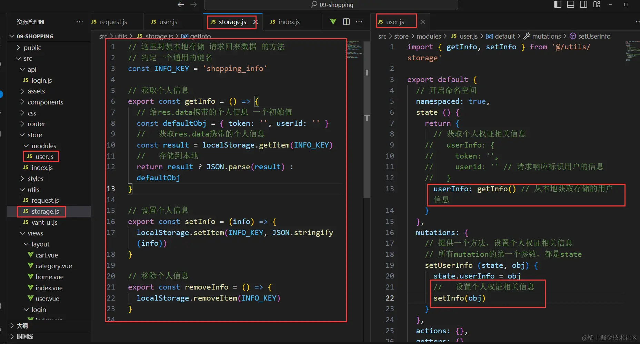Open explorer more actions ellipsis

tap(80, 22)
